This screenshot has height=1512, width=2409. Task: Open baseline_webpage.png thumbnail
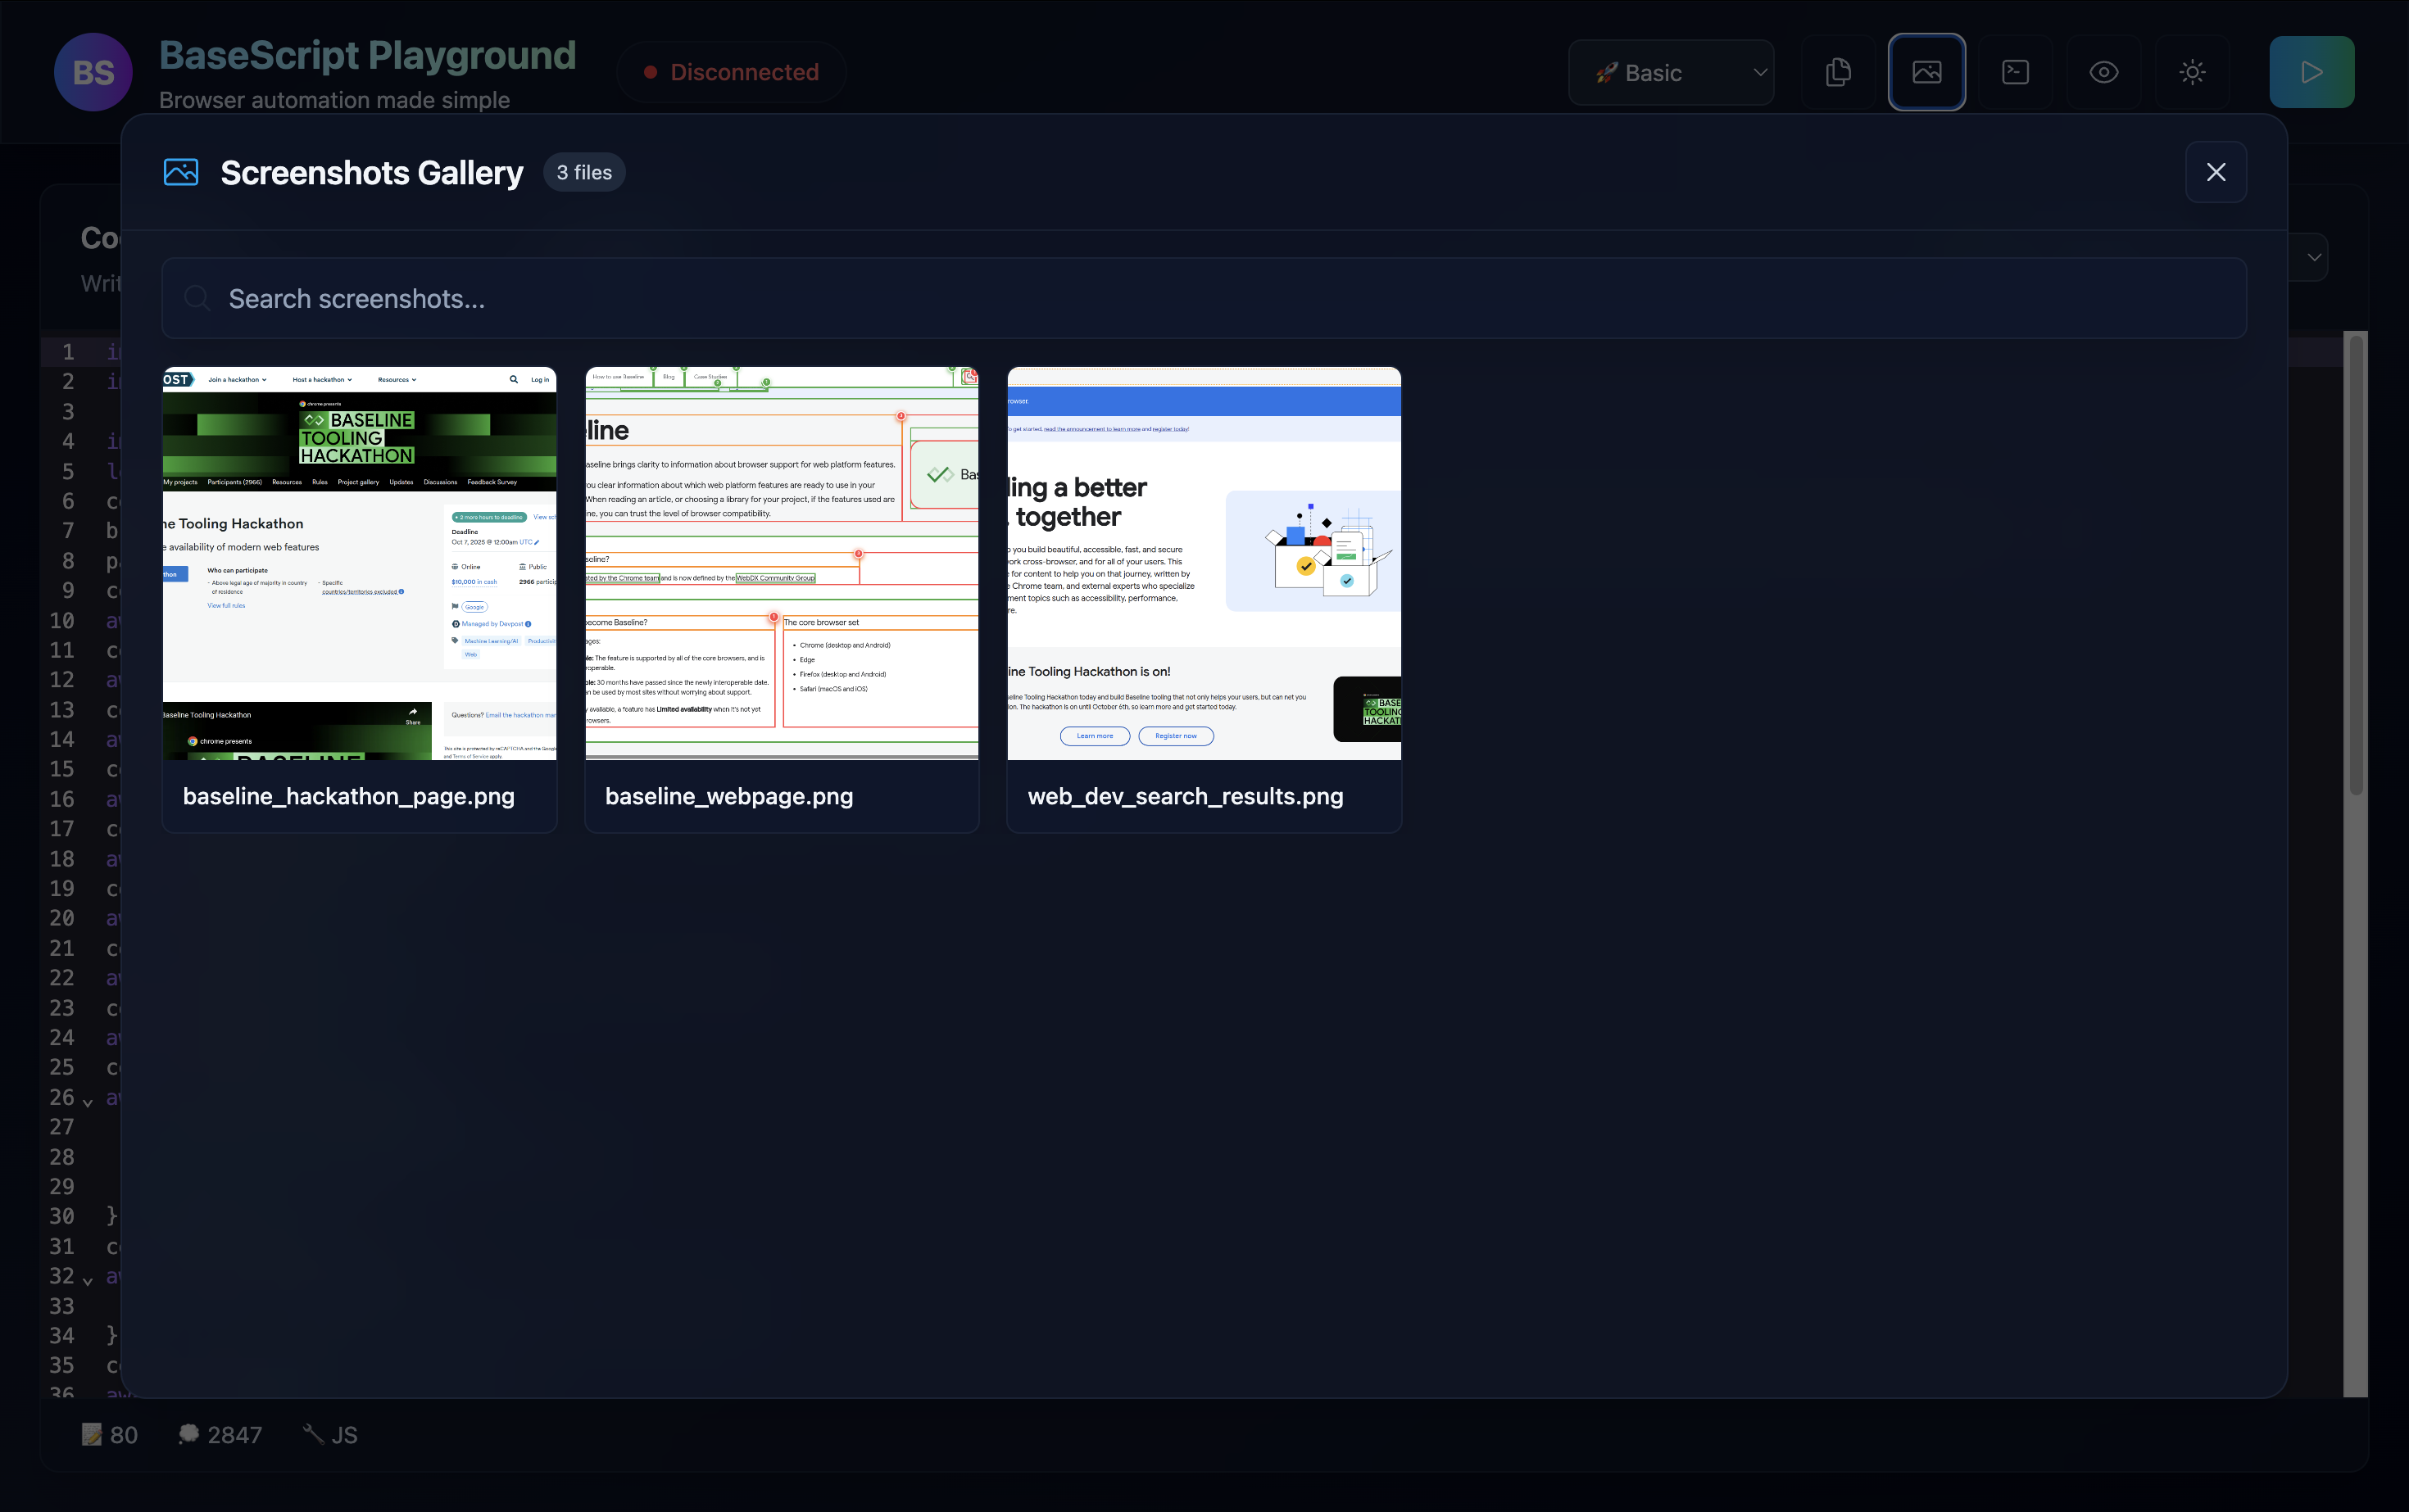[x=782, y=563]
